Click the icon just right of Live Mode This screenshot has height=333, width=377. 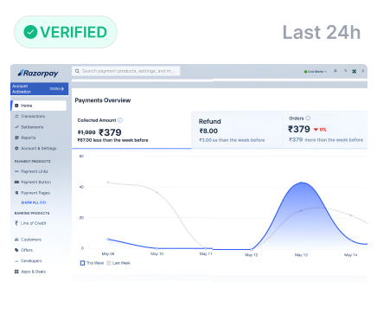335,71
